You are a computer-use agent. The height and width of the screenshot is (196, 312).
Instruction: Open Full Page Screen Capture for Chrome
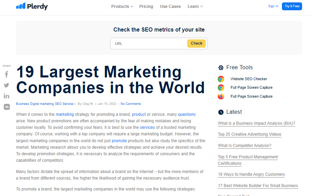click(x=252, y=88)
